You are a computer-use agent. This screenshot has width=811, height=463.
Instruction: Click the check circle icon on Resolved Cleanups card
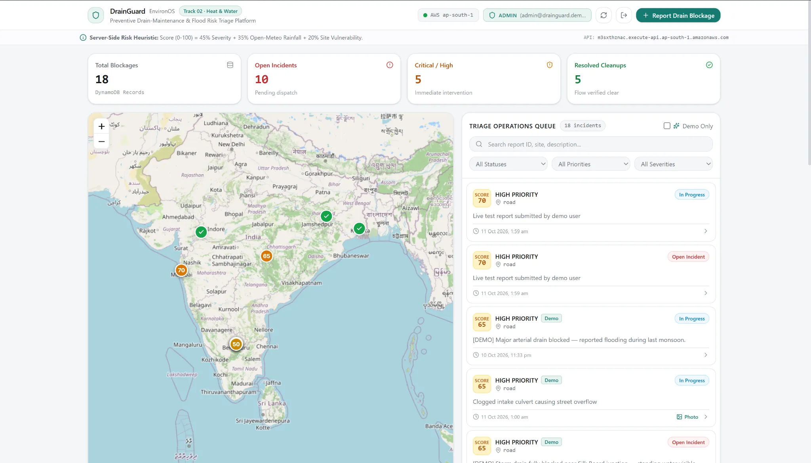(x=709, y=65)
